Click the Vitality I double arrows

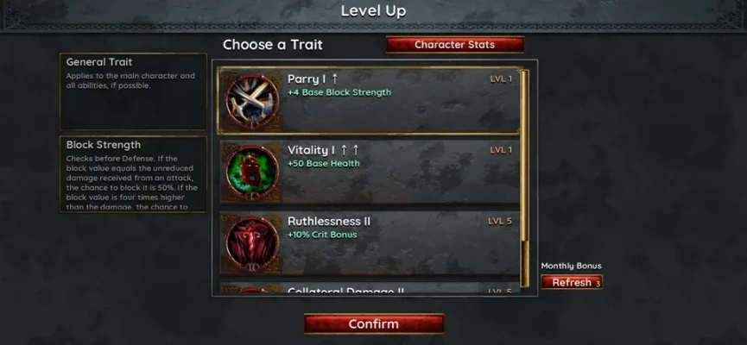click(349, 150)
